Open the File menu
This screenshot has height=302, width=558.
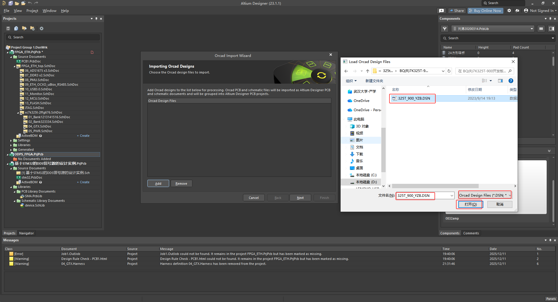(6, 11)
